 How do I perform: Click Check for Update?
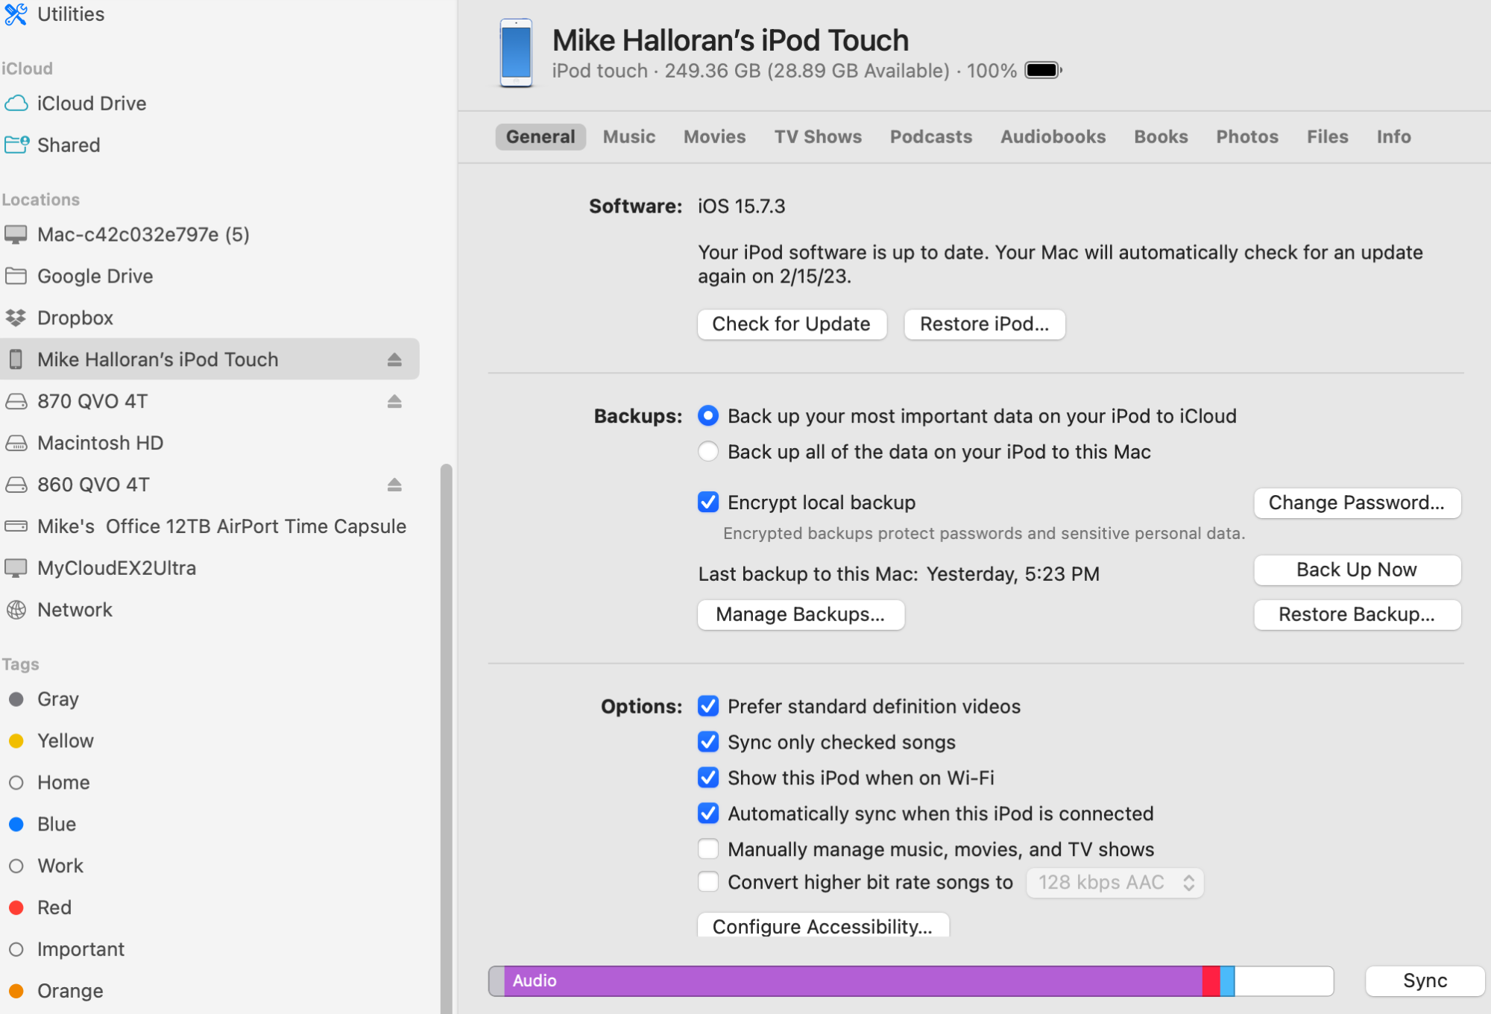click(791, 324)
